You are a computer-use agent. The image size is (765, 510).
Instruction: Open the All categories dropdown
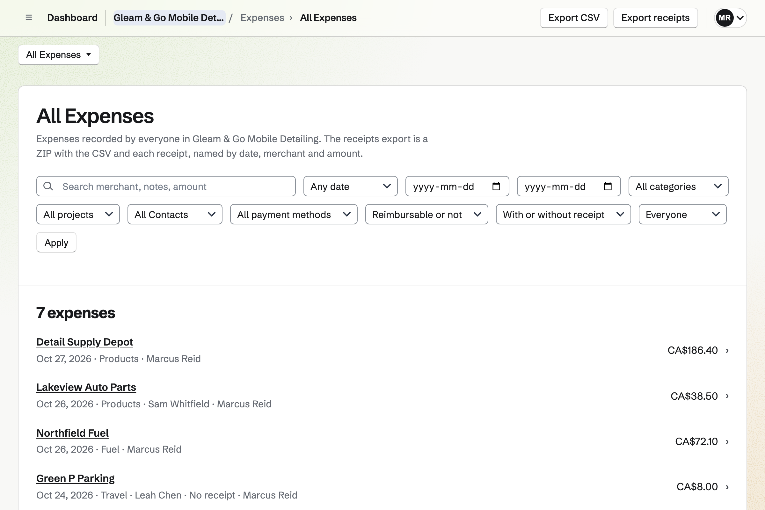(x=678, y=186)
